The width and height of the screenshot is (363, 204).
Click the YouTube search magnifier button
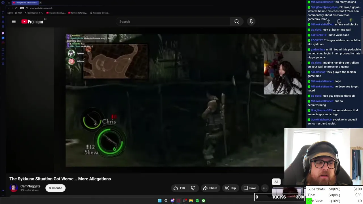[237, 22]
